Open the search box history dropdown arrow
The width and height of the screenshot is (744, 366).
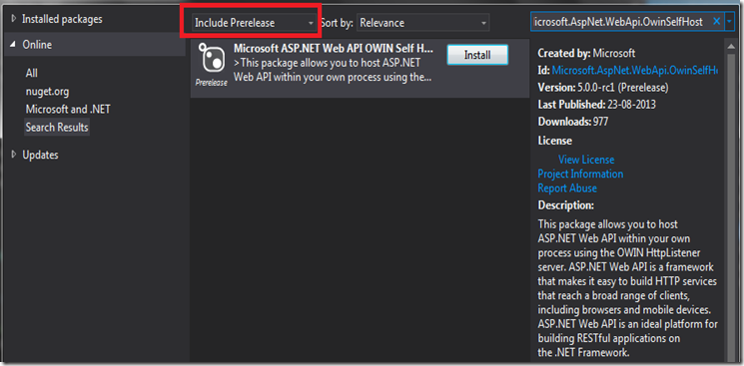tap(729, 22)
